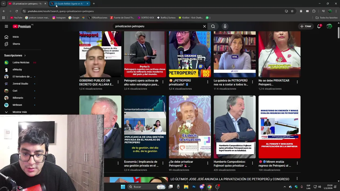Open the YouTube bookmark in bookmarks bar
The image size is (340, 191).
coord(16,18)
